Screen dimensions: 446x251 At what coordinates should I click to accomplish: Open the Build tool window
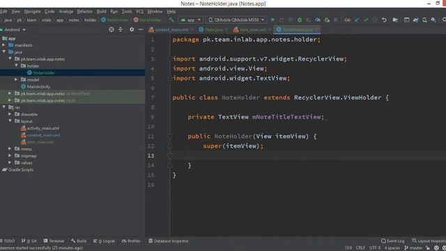coord(79,241)
